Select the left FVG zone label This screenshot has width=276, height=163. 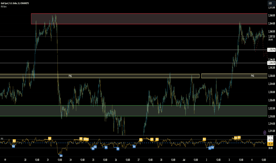point(70,76)
